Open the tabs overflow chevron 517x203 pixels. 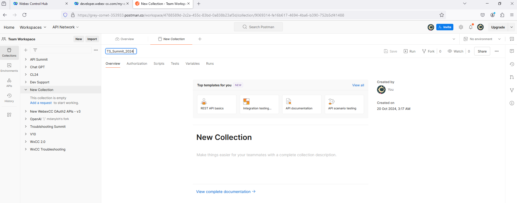click(454, 39)
